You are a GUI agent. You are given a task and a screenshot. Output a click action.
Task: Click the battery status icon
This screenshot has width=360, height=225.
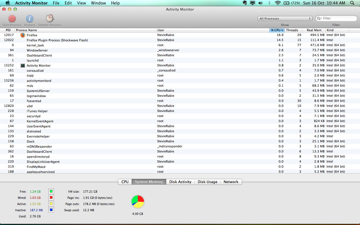pyautogui.click(x=291, y=3)
